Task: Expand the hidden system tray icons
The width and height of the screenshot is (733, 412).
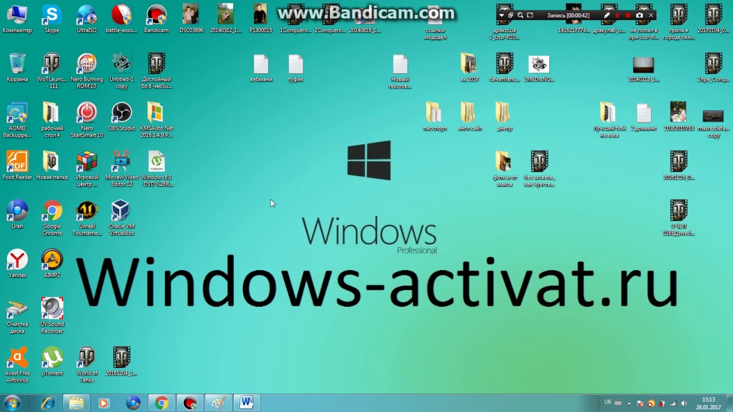Action: 629,403
